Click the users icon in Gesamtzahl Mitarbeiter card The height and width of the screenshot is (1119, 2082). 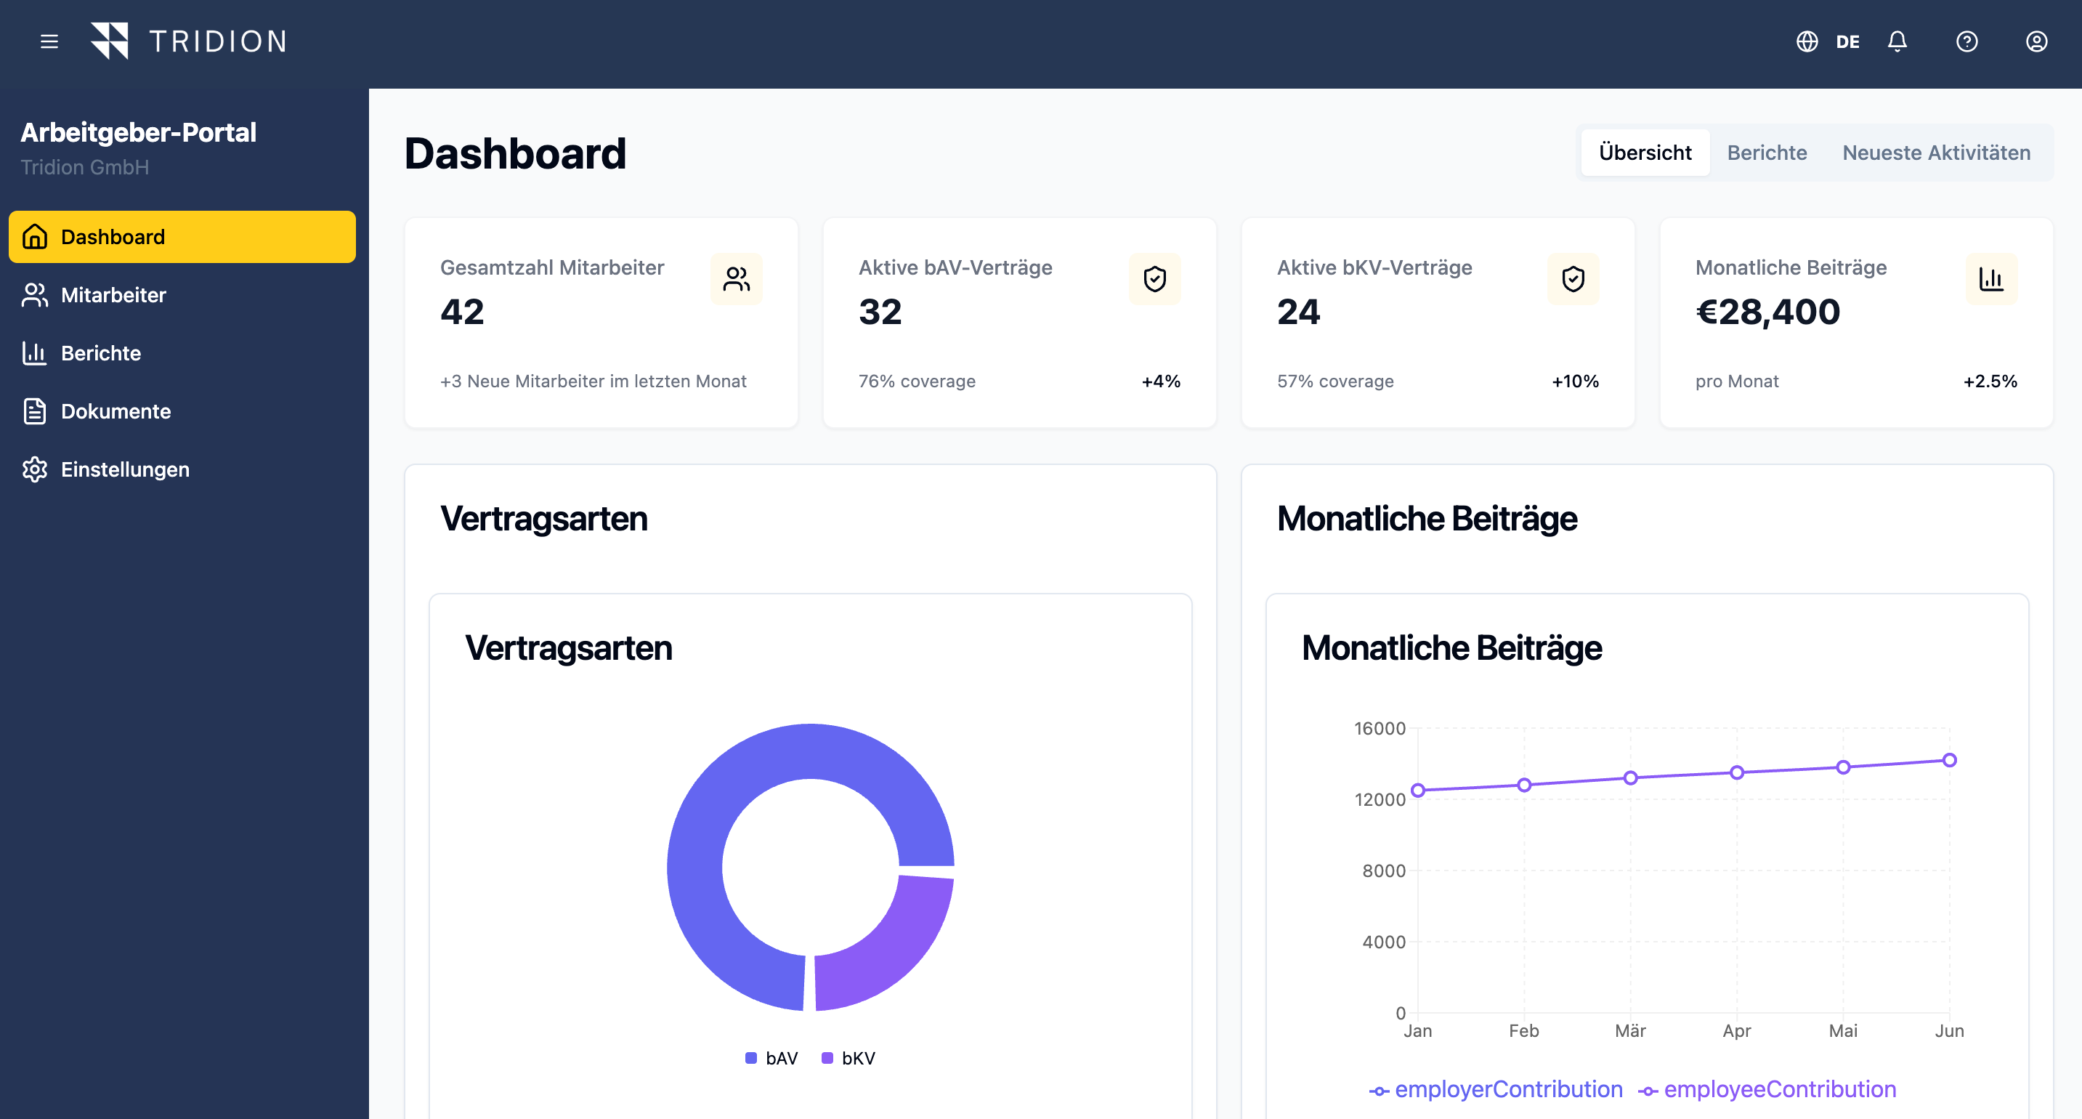pos(737,279)
